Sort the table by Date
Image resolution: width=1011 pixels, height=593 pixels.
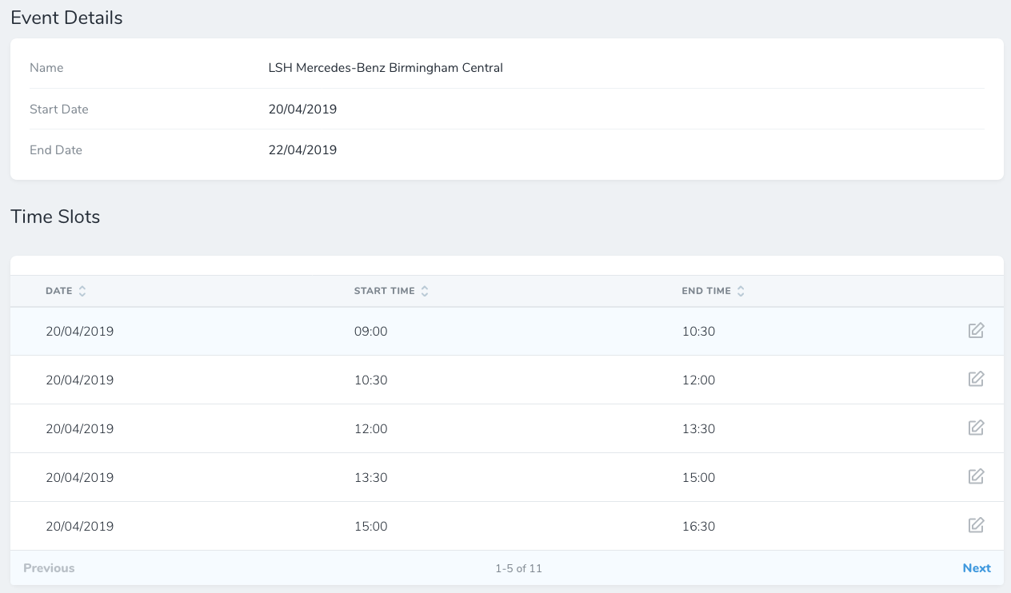pyautogui.click(x=66, y=290)
